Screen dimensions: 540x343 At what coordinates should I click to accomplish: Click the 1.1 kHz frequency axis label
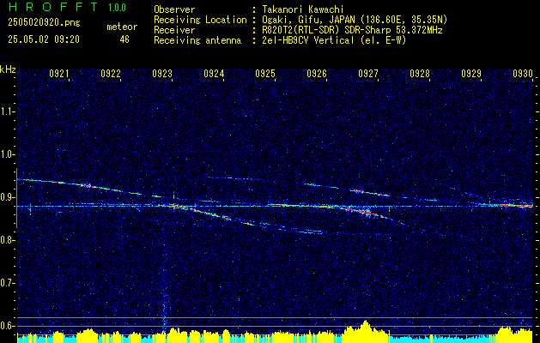pos(7,111)
